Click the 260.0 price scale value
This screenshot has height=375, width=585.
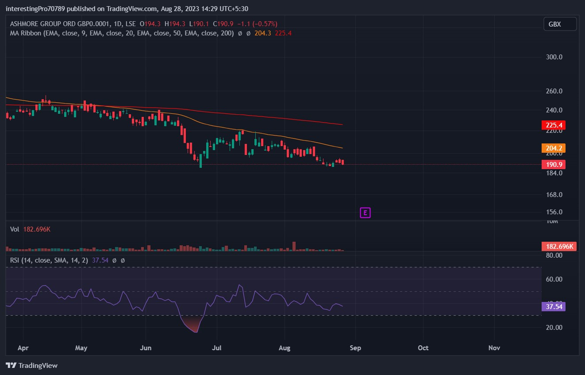click(x=554, y=91)
